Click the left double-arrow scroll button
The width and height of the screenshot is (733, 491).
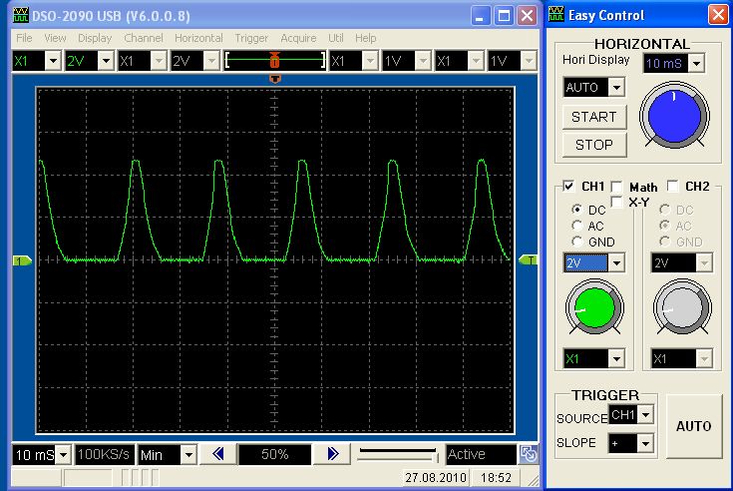click(x=218, y=454)
